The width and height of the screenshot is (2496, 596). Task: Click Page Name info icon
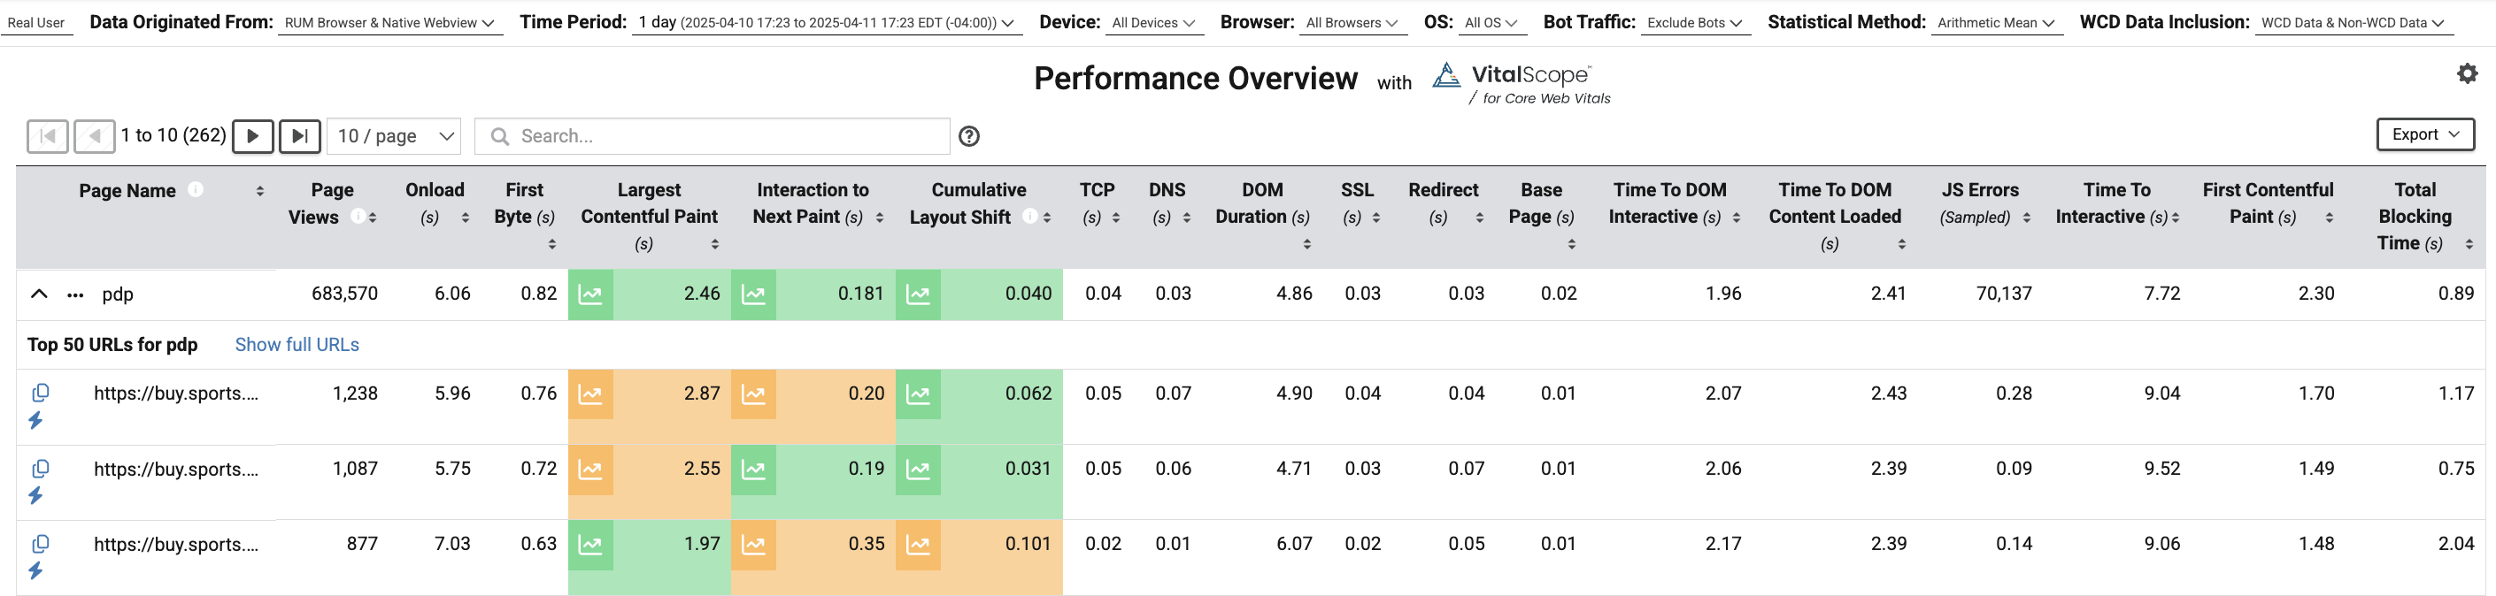tap(196, 189)
